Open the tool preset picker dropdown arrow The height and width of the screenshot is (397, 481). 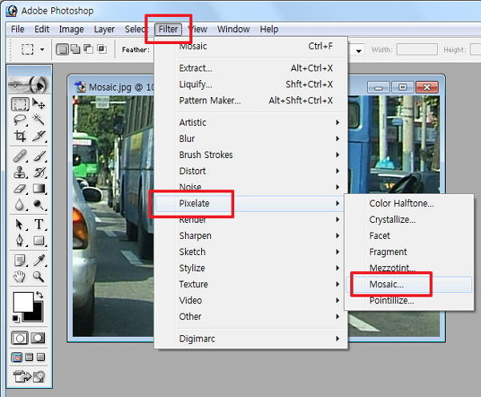pyautogui.click(x=42, y=50)
